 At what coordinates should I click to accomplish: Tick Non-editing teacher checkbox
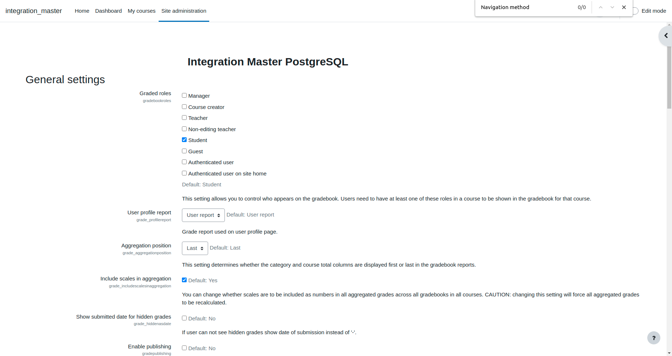(x=184, y=129)
